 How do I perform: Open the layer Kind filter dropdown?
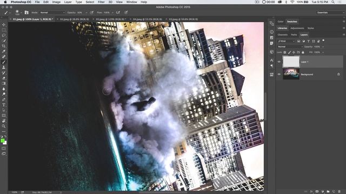pos(286,41)
